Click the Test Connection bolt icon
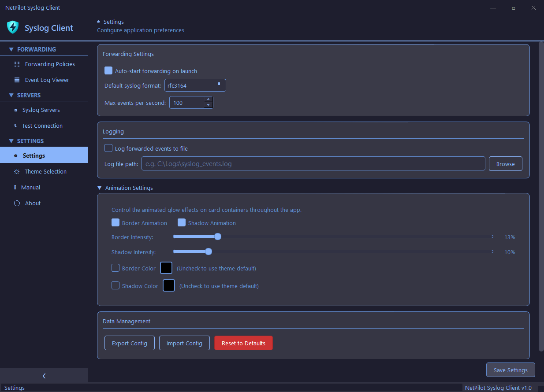This screenshot has height=392, width=544. point(15,126)
